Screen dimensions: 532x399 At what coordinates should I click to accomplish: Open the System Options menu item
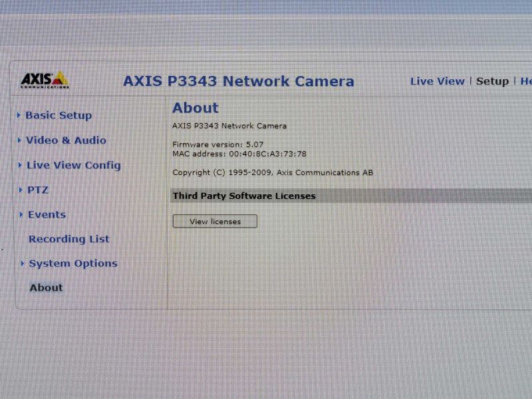(73, 263)
